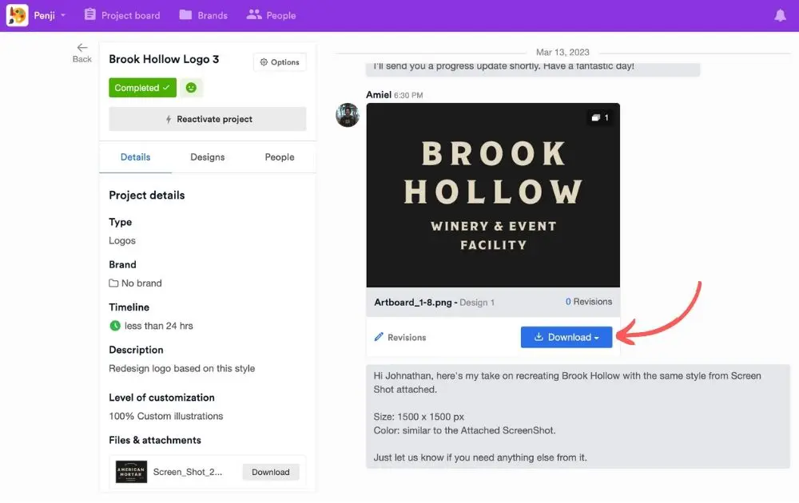
Task: Click the Penji logo icon
Action: (x=18, y=15)
